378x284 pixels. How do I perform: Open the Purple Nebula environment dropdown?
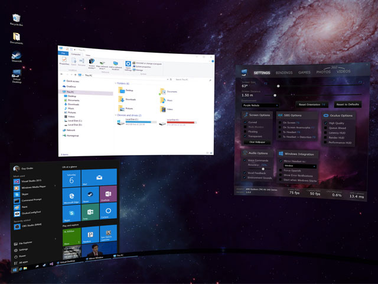tap(260, 105)
